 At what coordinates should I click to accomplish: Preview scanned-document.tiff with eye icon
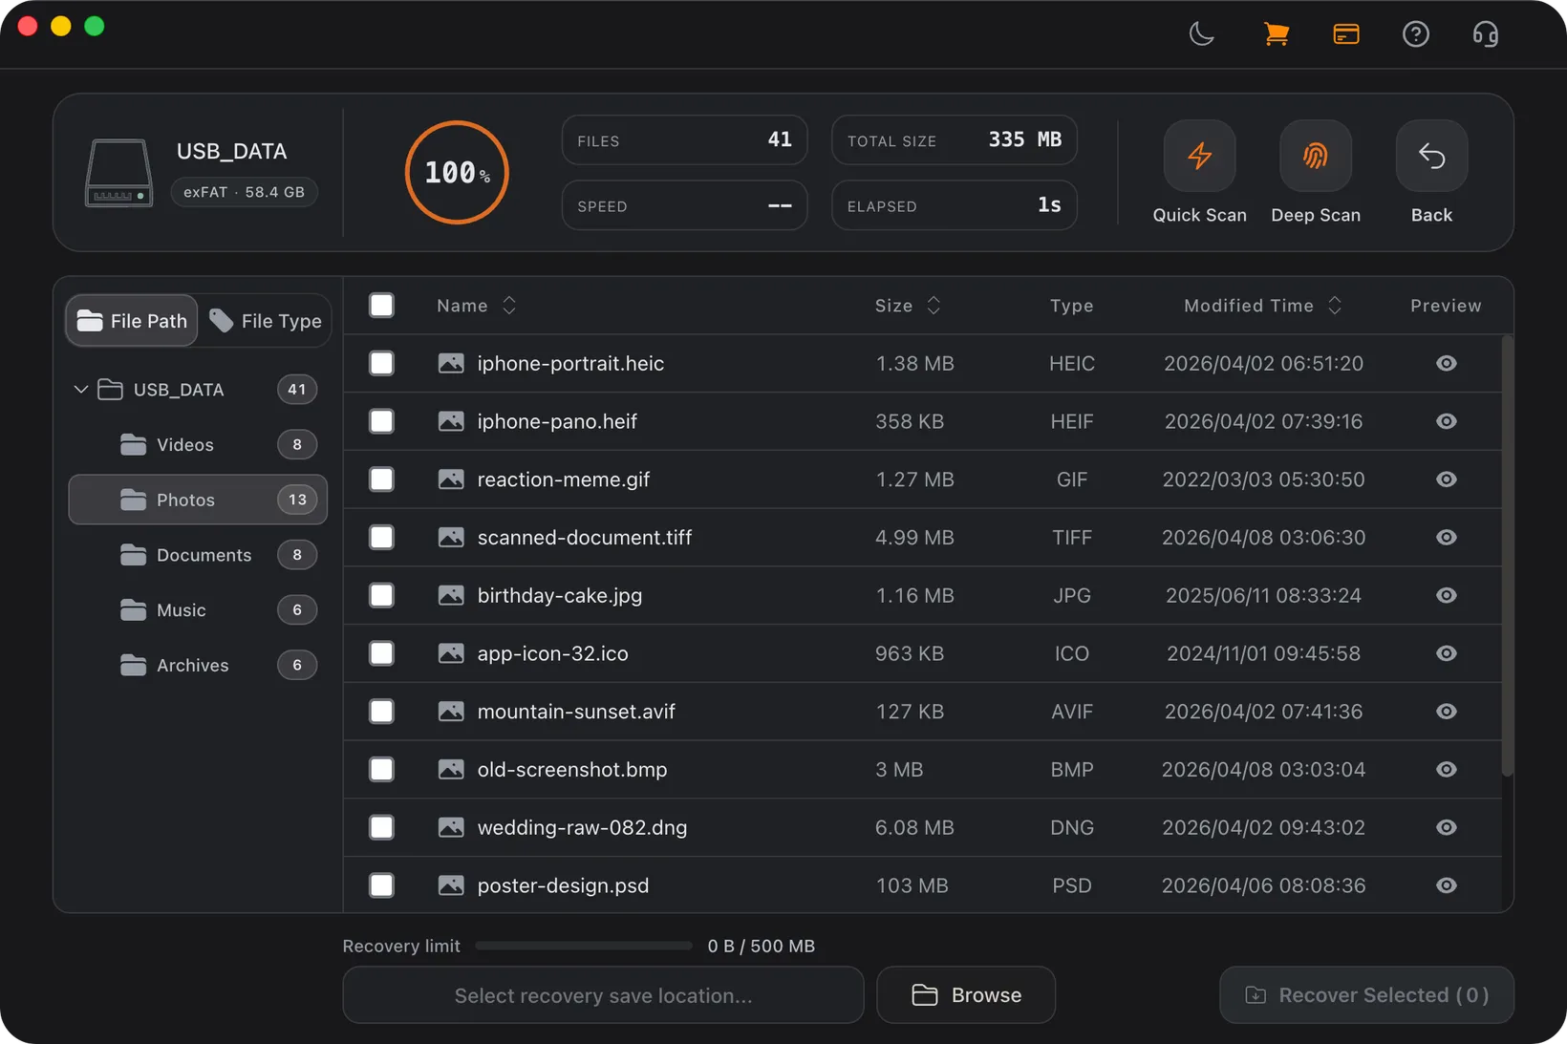coord(1447,538)
